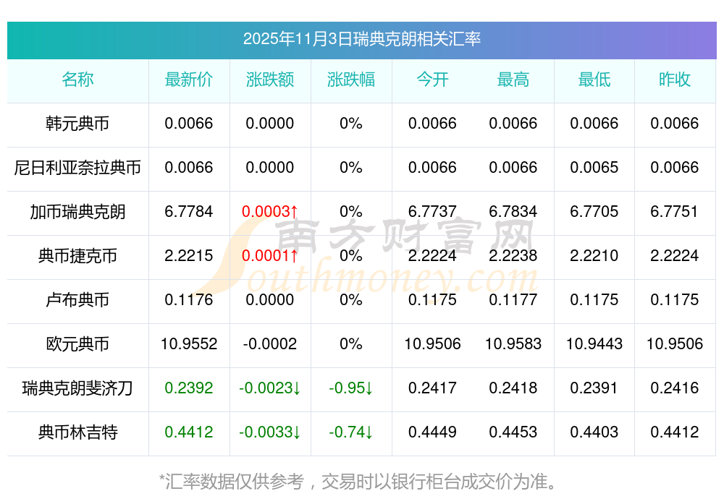This screenshot has height=504, width=724.
Task: Open the 欧元典币 row name
Action: coord(77,344)
